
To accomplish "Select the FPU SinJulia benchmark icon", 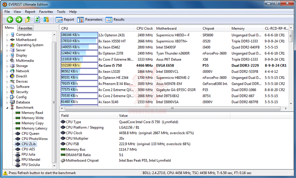I will (18, 164).
